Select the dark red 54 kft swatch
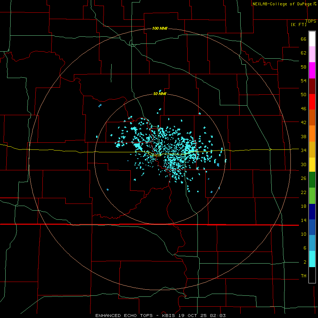The width and height of the screenshot is (318, 318). click(312, 86)
